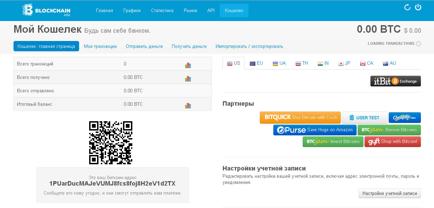Open API in the top navigation
The width and height of the screenshot is (434, 208).
211,11
